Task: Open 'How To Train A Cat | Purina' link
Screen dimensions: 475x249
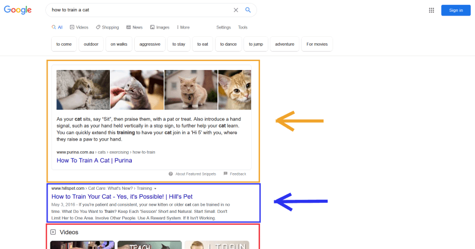Action: pyautogui.click(x=94, y=160)
